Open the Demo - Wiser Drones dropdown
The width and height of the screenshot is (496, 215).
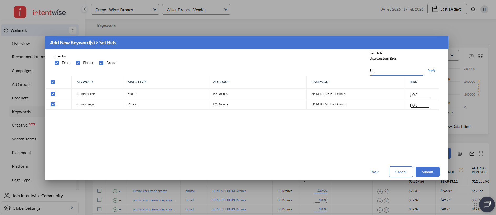click(x=125, y=10)
